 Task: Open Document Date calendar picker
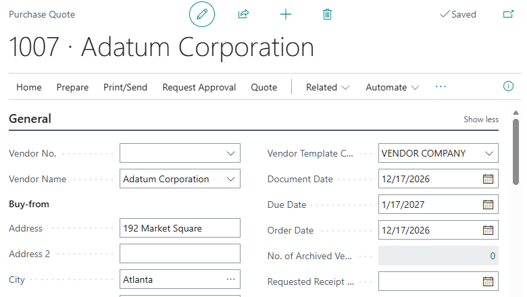pos(488,179)
